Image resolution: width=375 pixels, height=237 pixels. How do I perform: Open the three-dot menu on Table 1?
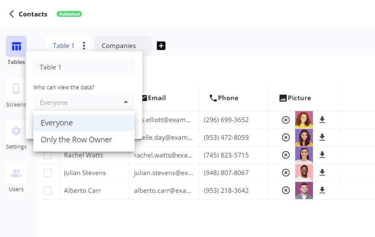pyautogui.click(x=84, y=45)
